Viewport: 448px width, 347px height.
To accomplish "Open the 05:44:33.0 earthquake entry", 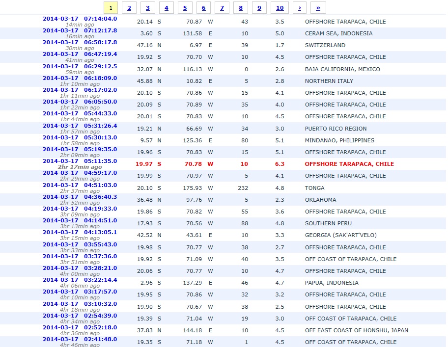I will (80, 113).
